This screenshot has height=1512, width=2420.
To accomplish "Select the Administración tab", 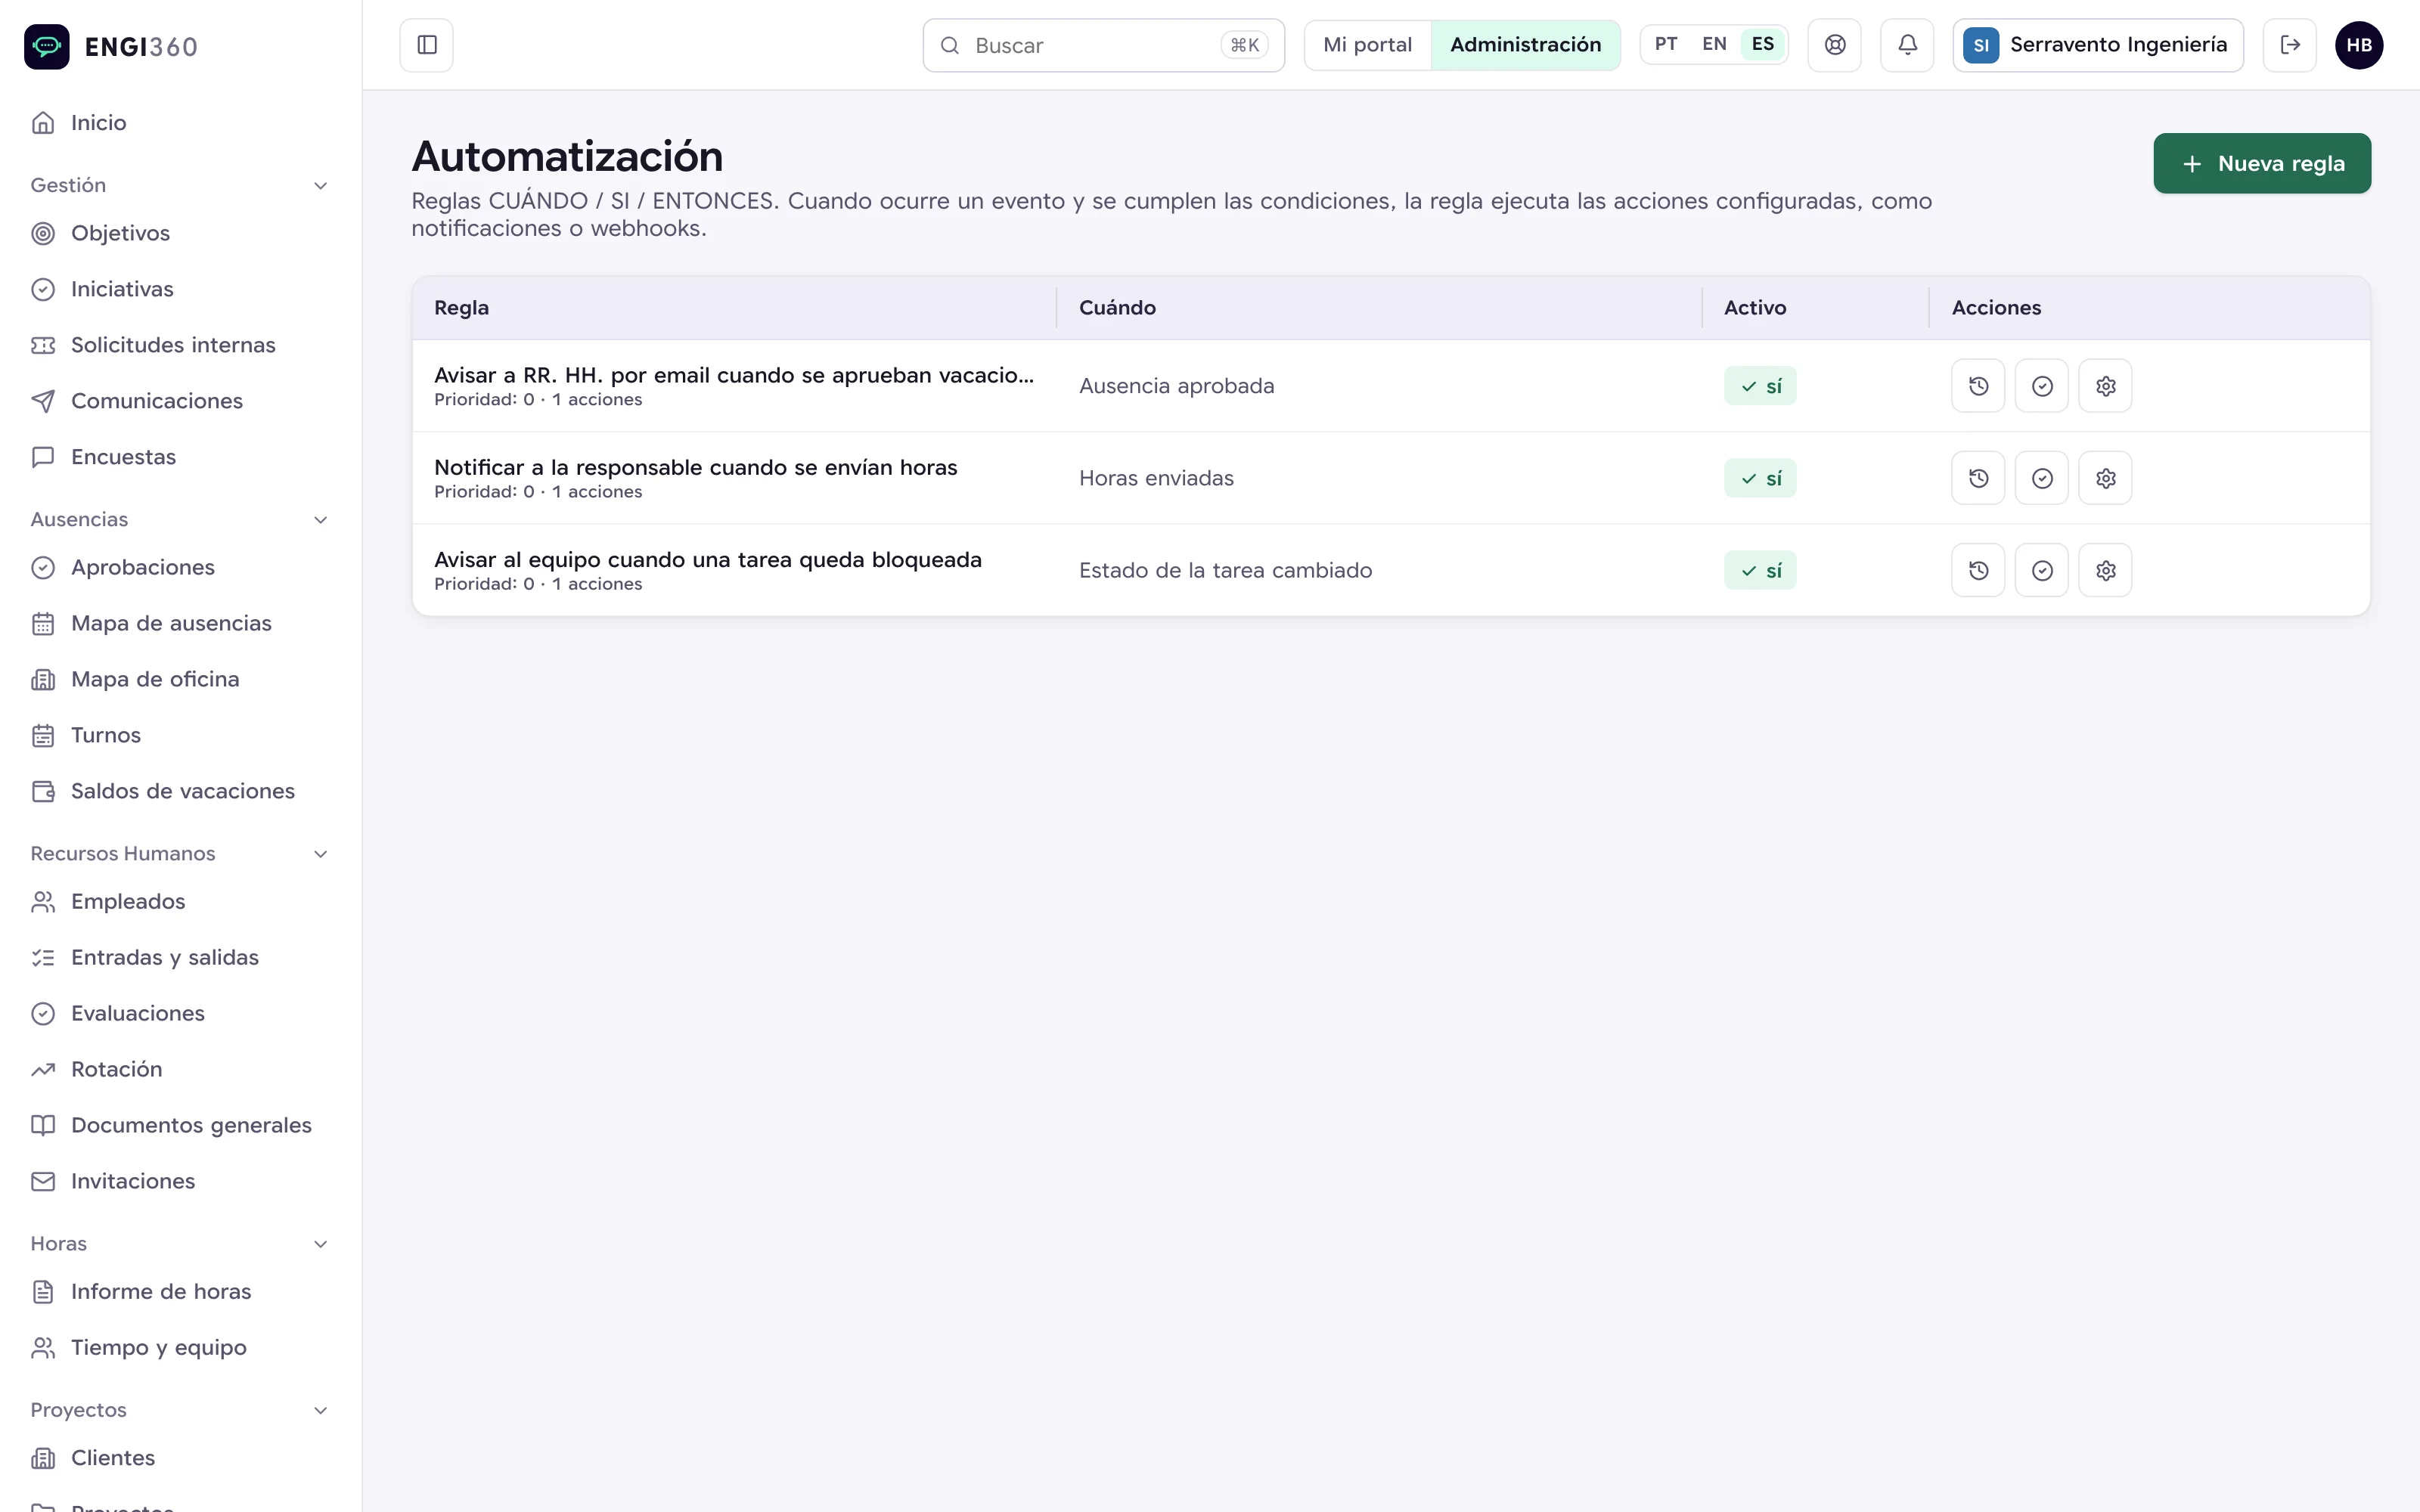I will pyautogui.click(x=1525, y=45).
